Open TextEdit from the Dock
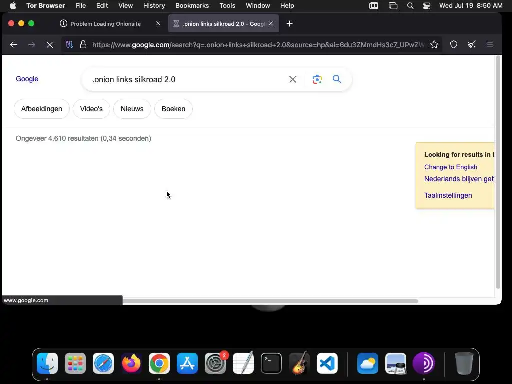The width and height of the screenshot is (512, 384). (x=243, y=363)
